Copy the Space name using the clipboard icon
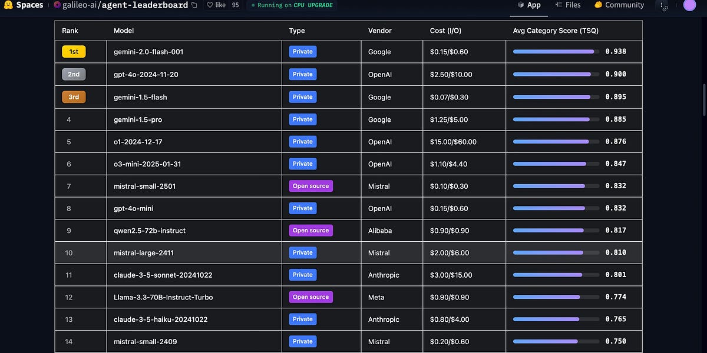 click(x=194, y=5)
